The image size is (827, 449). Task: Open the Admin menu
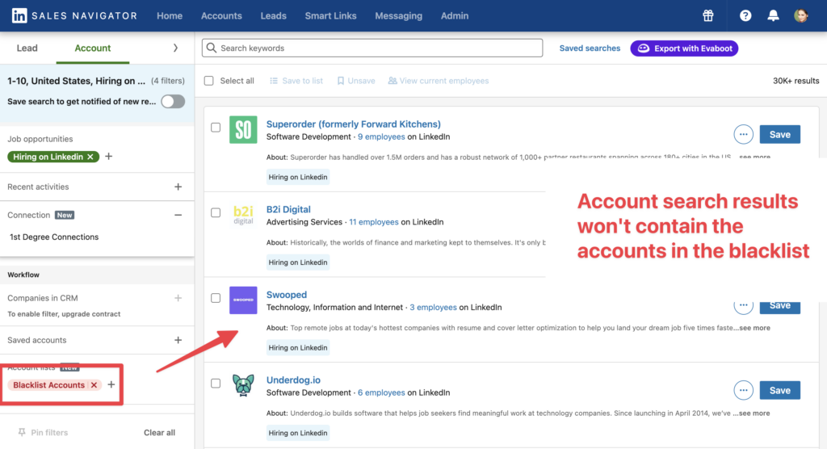[x=455, y=16]
